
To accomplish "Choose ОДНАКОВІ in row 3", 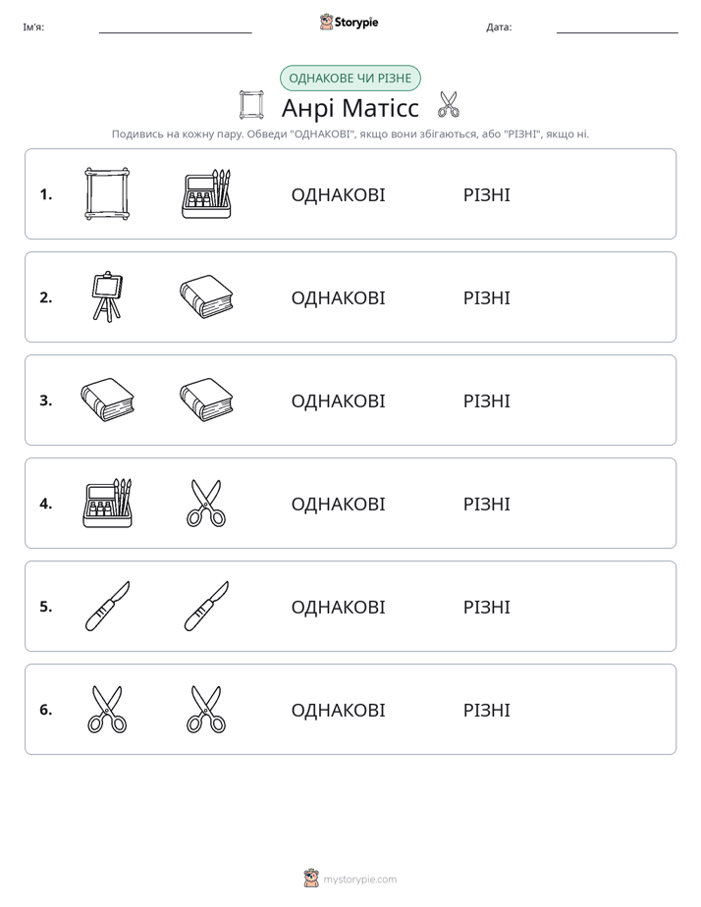I will 338,400.
